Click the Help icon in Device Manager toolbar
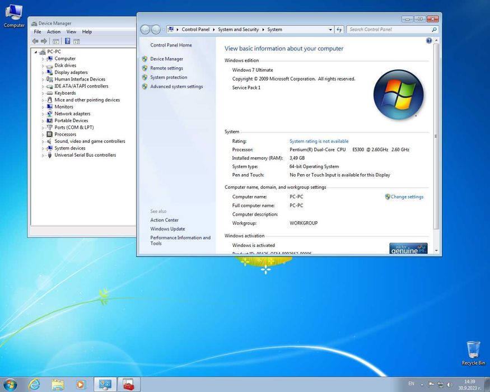Image resolution: width=490 pixels, height=392 pixels. (x=67, y=41)
